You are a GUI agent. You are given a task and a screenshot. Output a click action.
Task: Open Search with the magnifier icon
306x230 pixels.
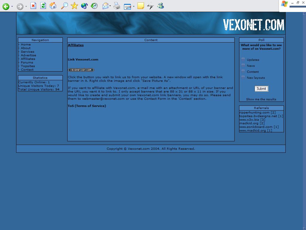click(x=64, y=6)
